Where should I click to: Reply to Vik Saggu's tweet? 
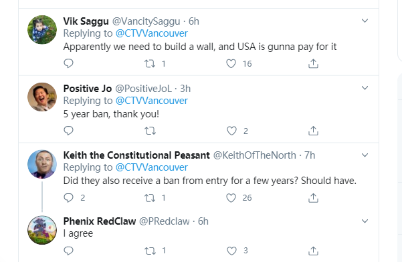(x=68, y=63)
